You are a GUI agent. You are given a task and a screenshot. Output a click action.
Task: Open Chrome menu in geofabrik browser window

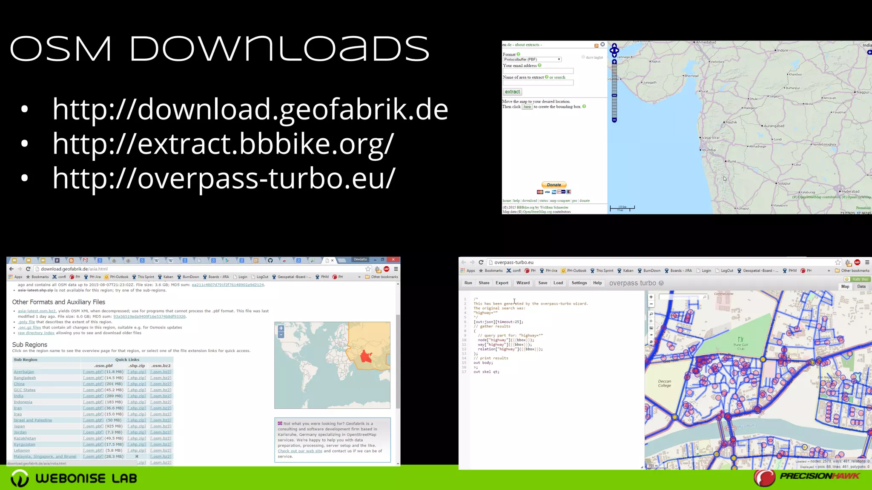coord(396,269)
